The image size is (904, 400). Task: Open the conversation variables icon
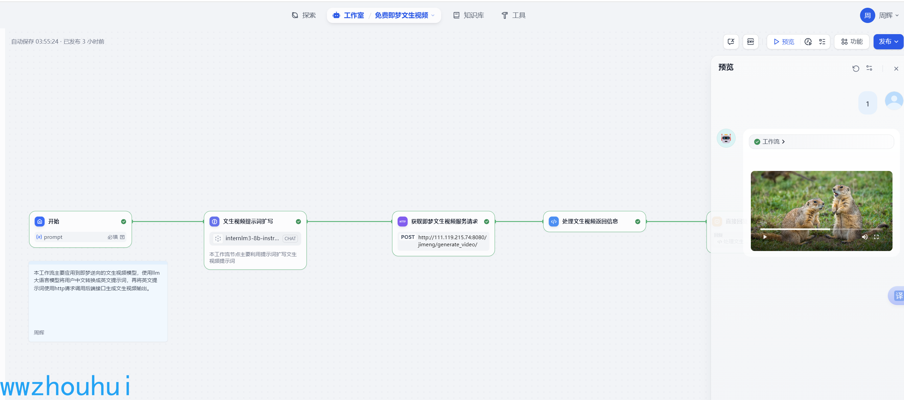[731, 42]
